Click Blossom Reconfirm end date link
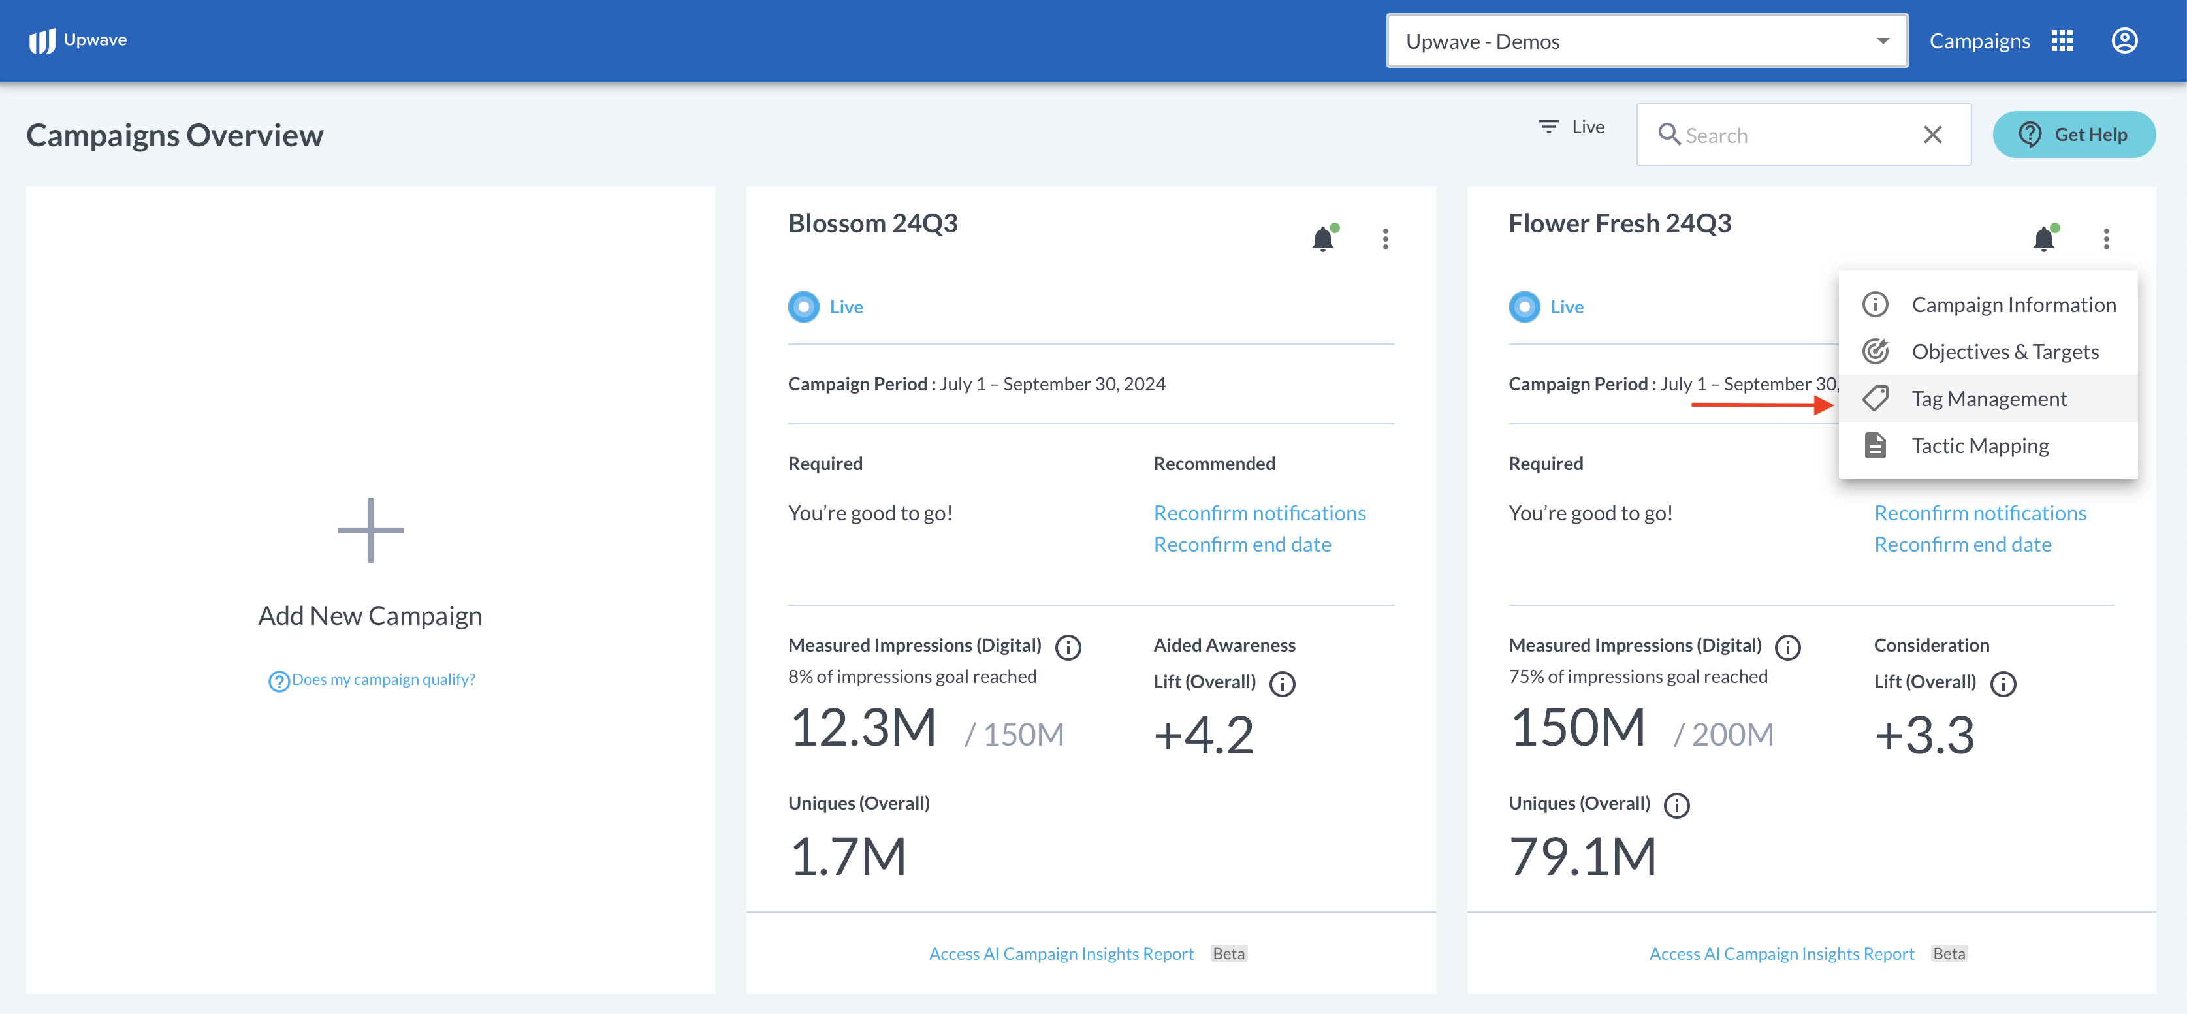Screen dimensions: 2187x1014 pos(1242,545)
